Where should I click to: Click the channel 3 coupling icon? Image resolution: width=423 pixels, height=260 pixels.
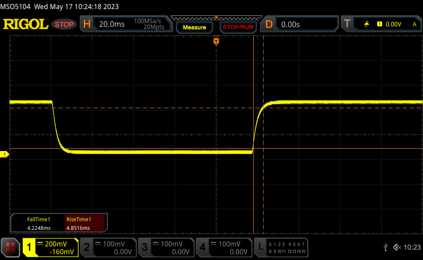click(156, 244)
